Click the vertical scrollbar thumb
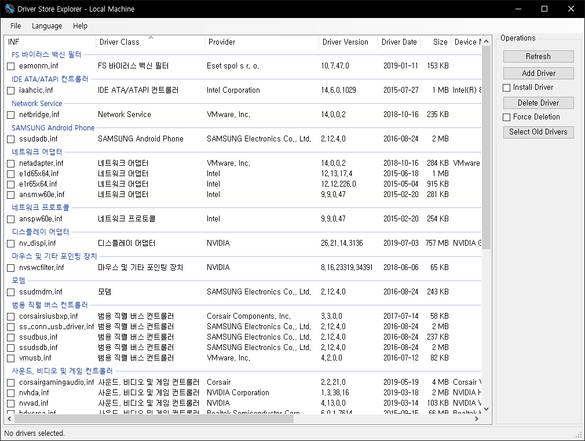Viewport: 585px width, 441px height. point(486,148)
